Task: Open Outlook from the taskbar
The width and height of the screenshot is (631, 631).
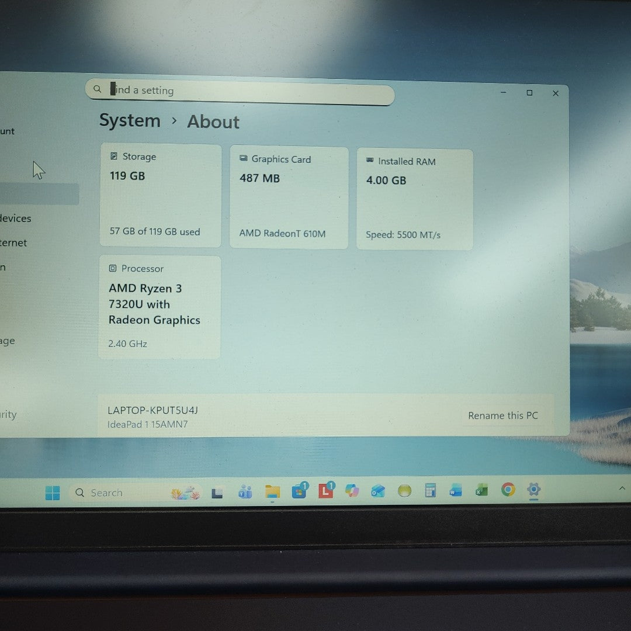Action: coord(378,491)
